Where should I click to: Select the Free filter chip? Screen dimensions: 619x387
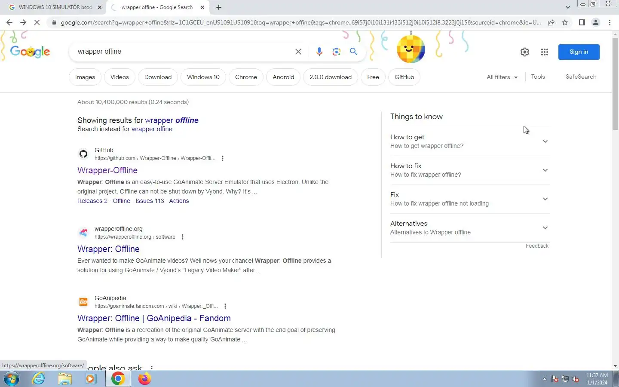pyautogui.click(x=373, y=77)
